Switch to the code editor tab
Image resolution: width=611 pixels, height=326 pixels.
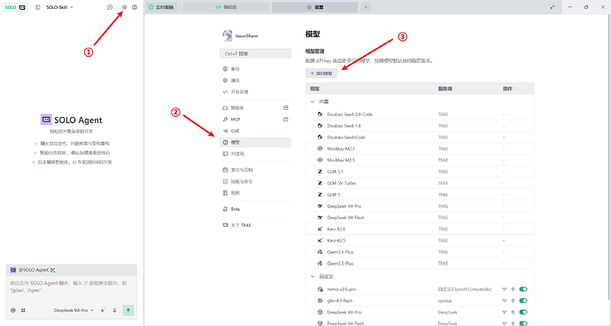[226, 7]
